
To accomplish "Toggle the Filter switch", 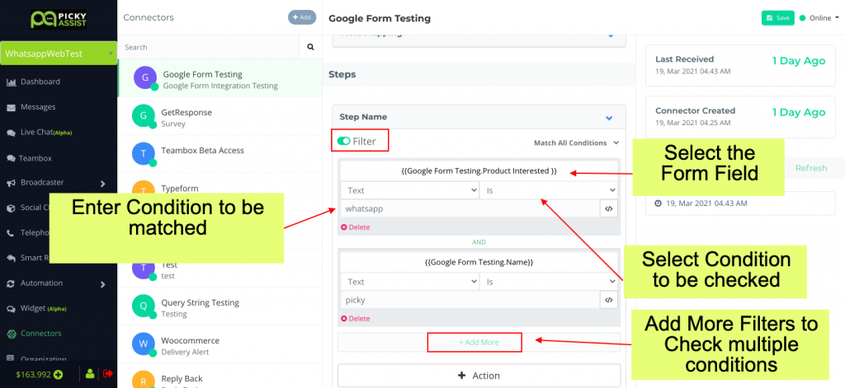I will [x=344, y=141].
